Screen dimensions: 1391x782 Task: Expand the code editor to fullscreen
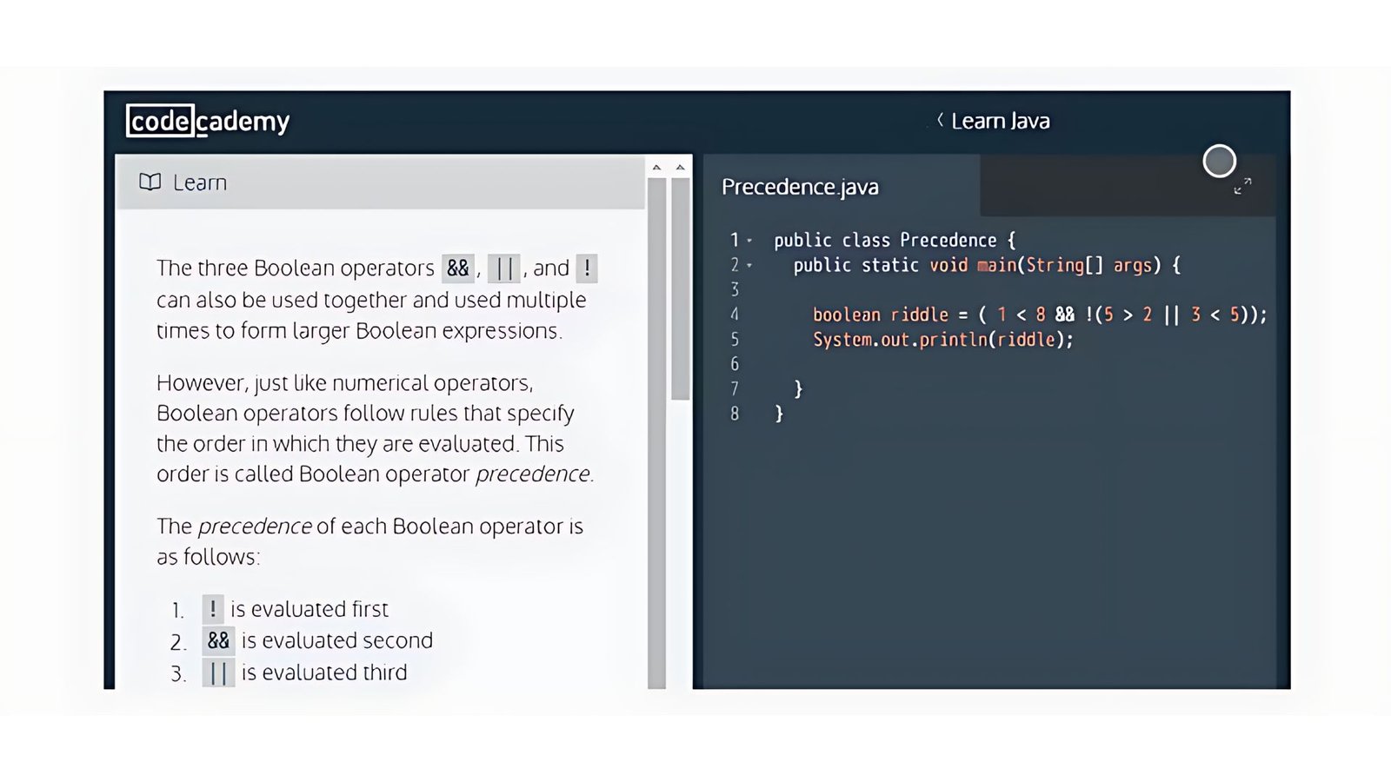tap(1243, 186)
